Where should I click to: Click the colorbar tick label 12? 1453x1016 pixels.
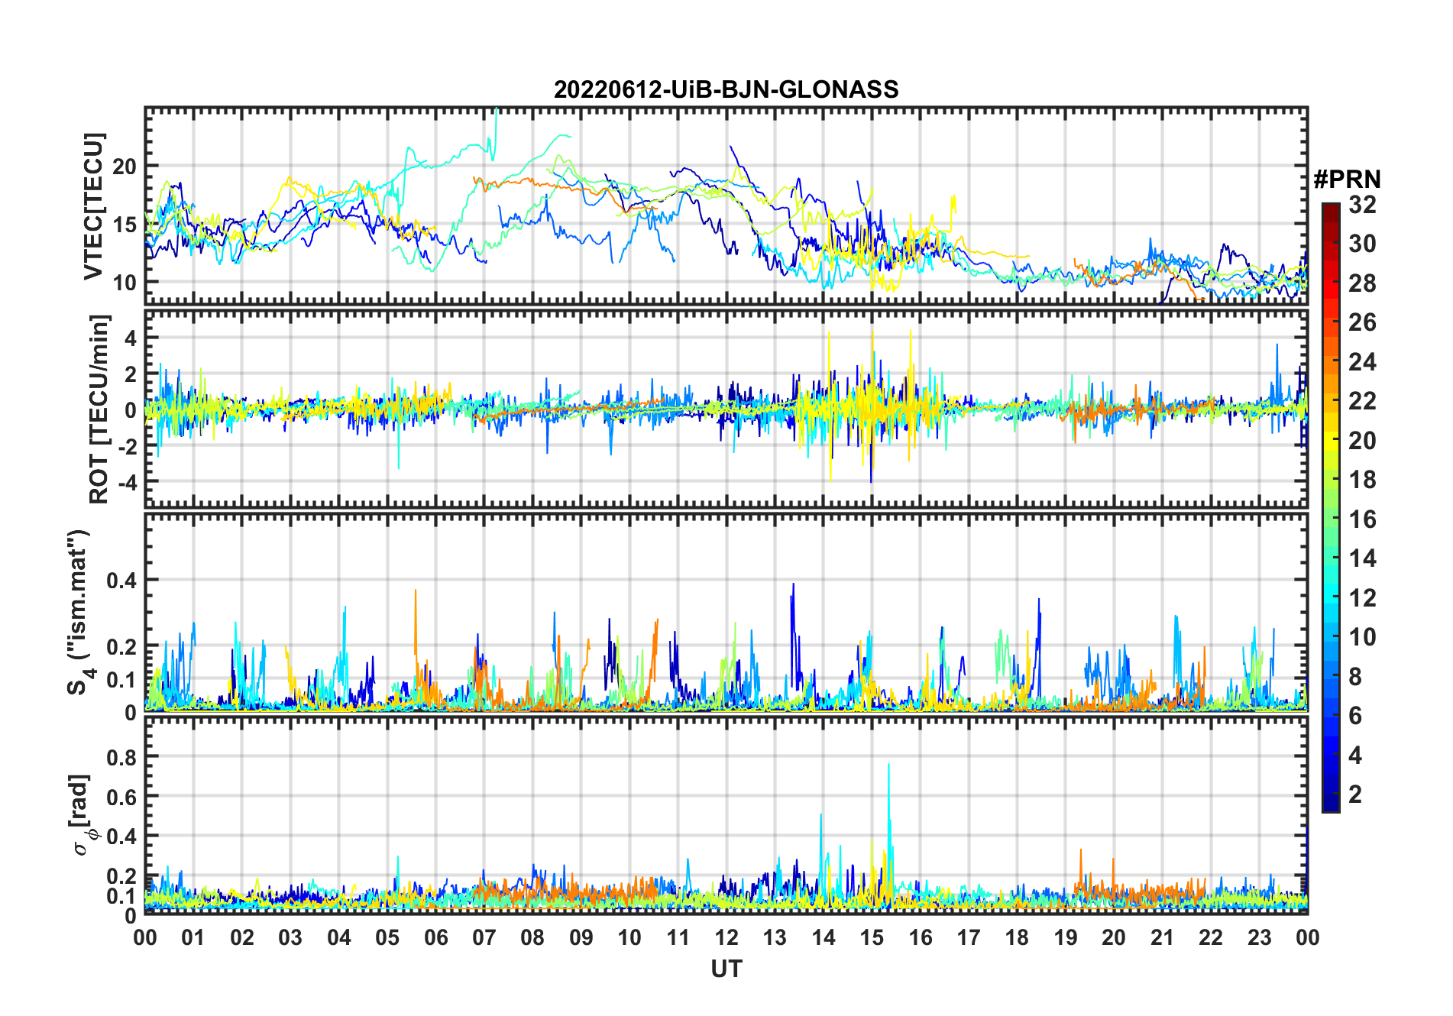click(1362, 598)
